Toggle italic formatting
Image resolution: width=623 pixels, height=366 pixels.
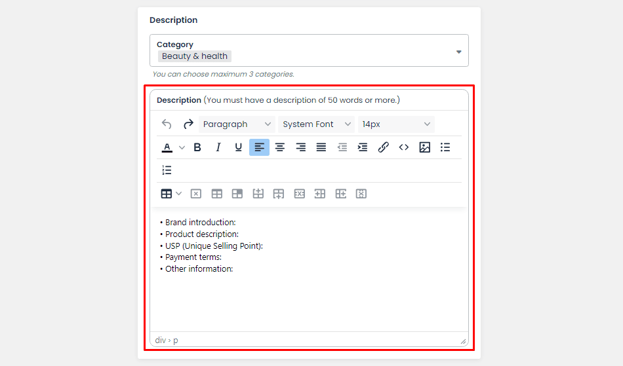[218, 147]
